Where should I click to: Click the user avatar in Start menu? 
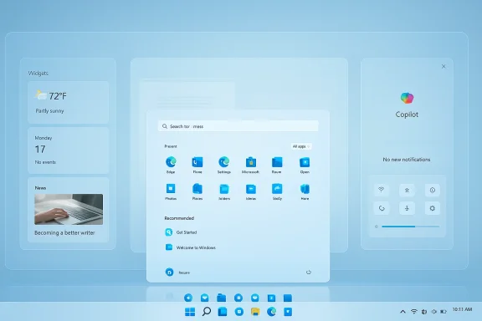(169, 272)
